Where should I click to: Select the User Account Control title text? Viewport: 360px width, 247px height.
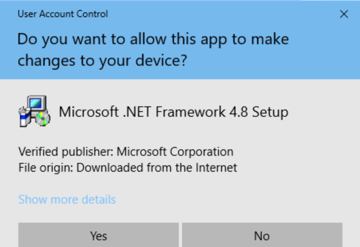[x=62, y=14]
